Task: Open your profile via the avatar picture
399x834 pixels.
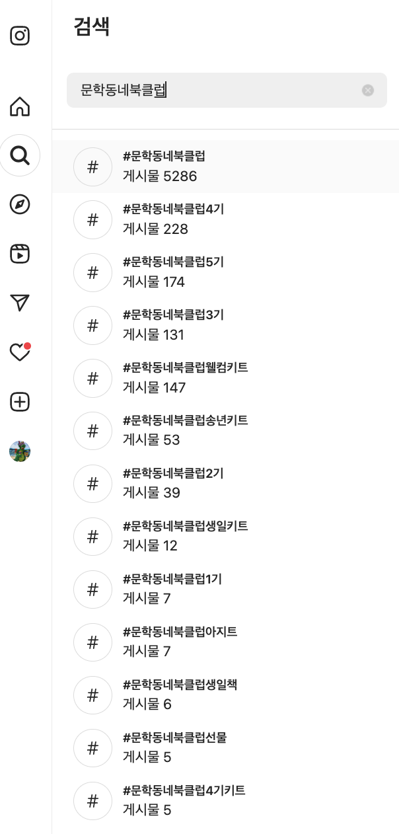Action: click(x=20, y=451)
